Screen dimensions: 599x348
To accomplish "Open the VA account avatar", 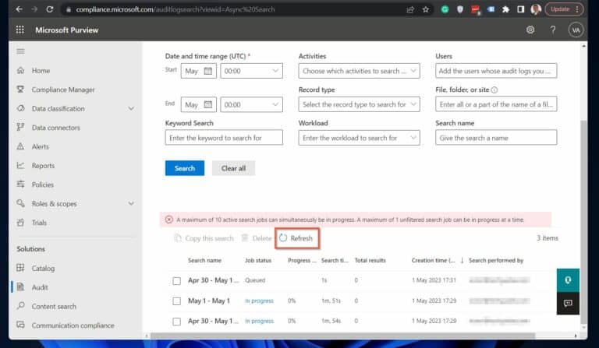I will pyautogui.click(x=576, y=30).
